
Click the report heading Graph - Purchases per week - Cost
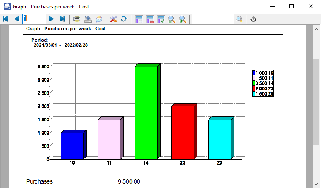(x=65, y=29)
